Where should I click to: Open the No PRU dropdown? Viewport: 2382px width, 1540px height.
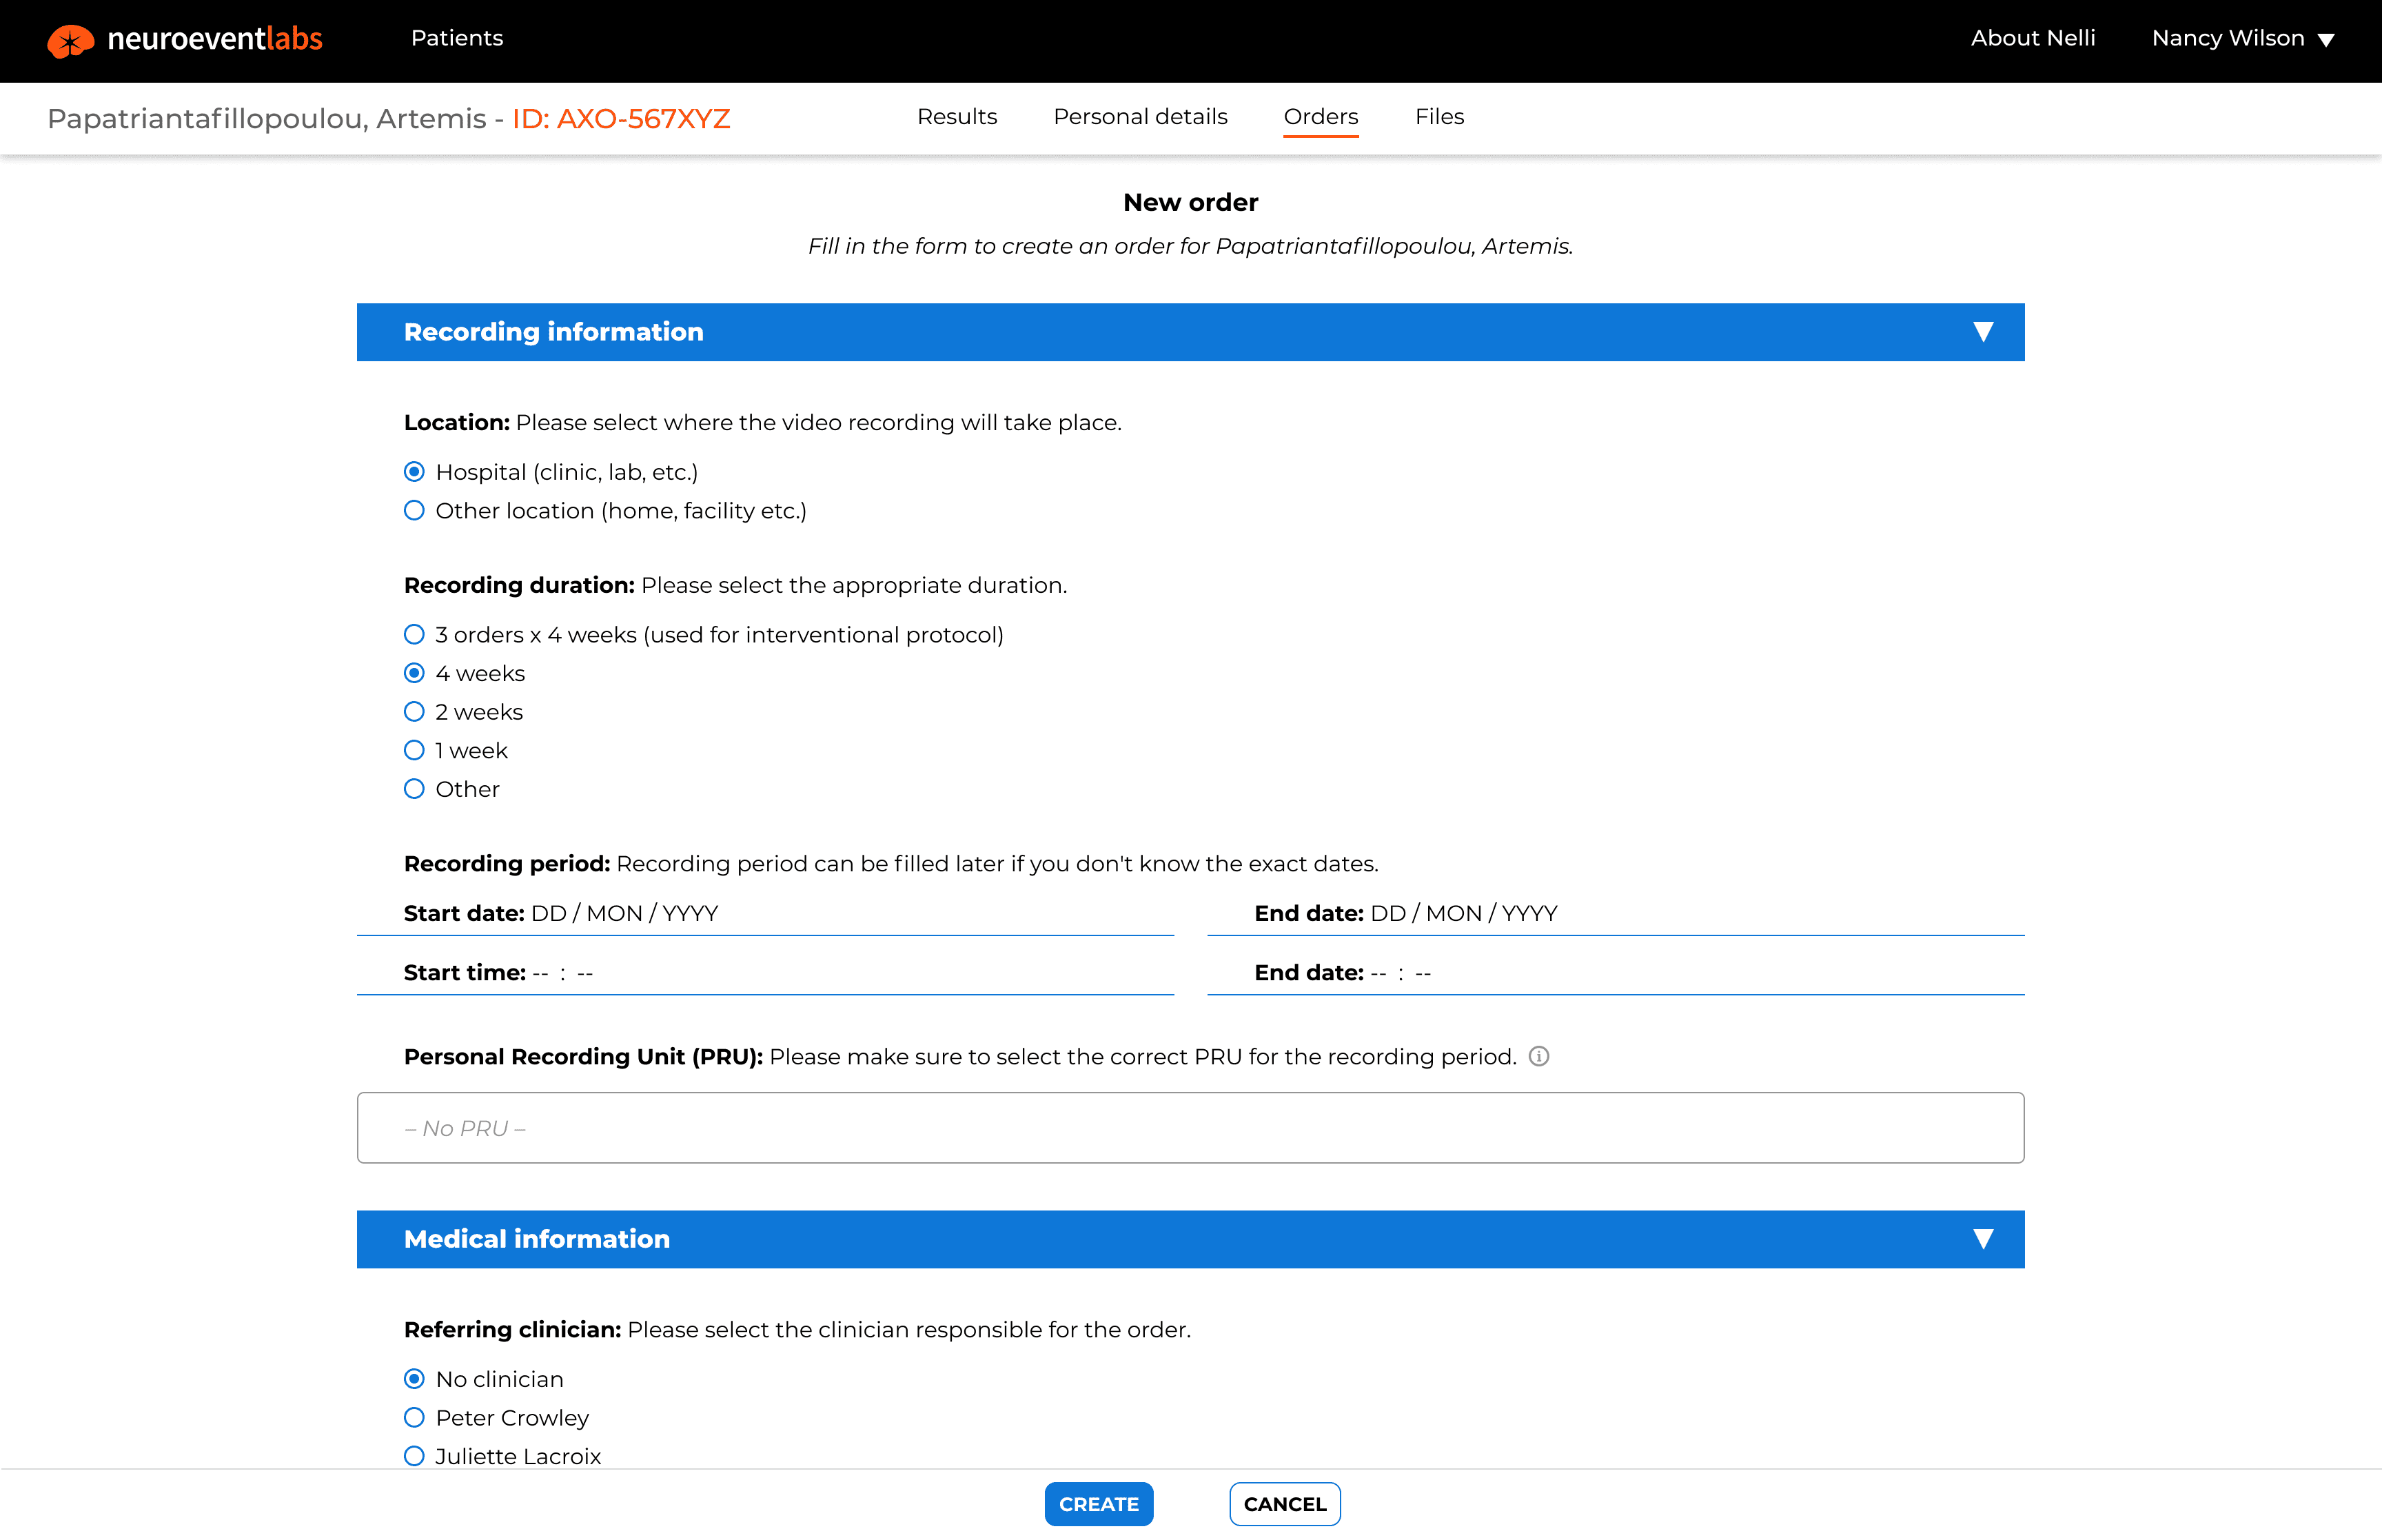pyautogui.click(x=1190, y=1127)
